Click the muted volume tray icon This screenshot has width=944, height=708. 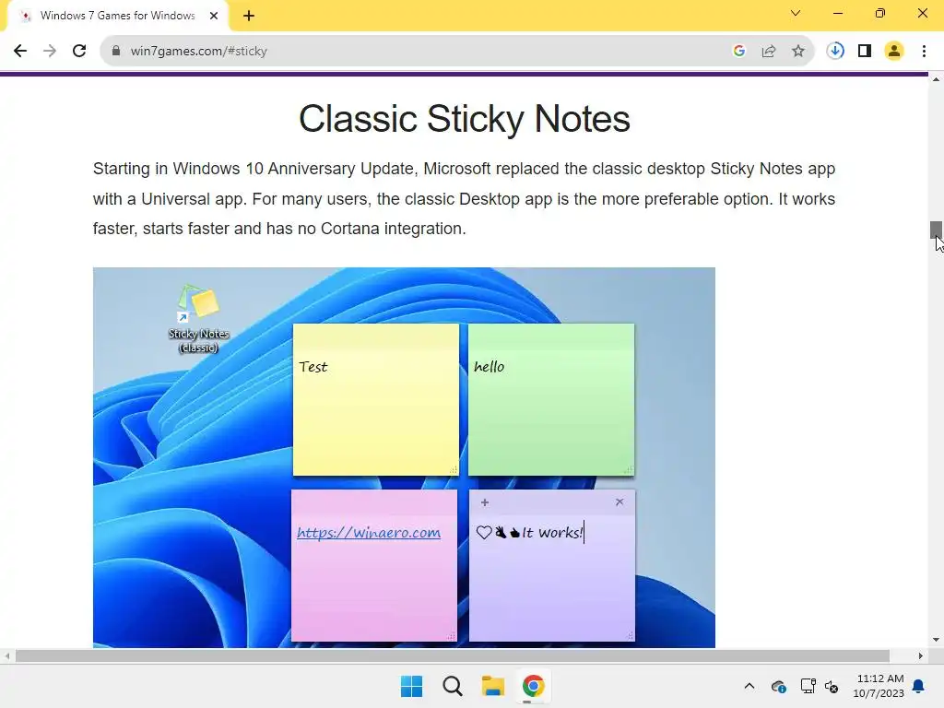coord(832,686)
